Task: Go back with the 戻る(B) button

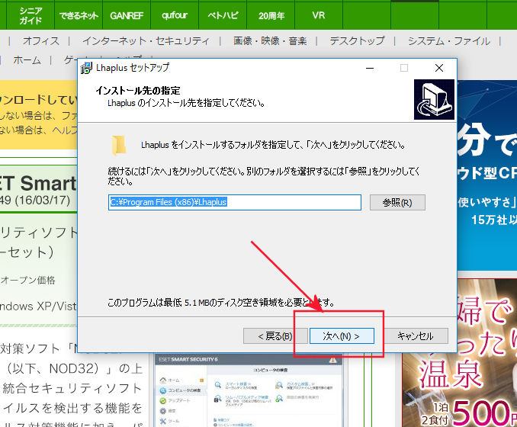Action: point(275,336)
